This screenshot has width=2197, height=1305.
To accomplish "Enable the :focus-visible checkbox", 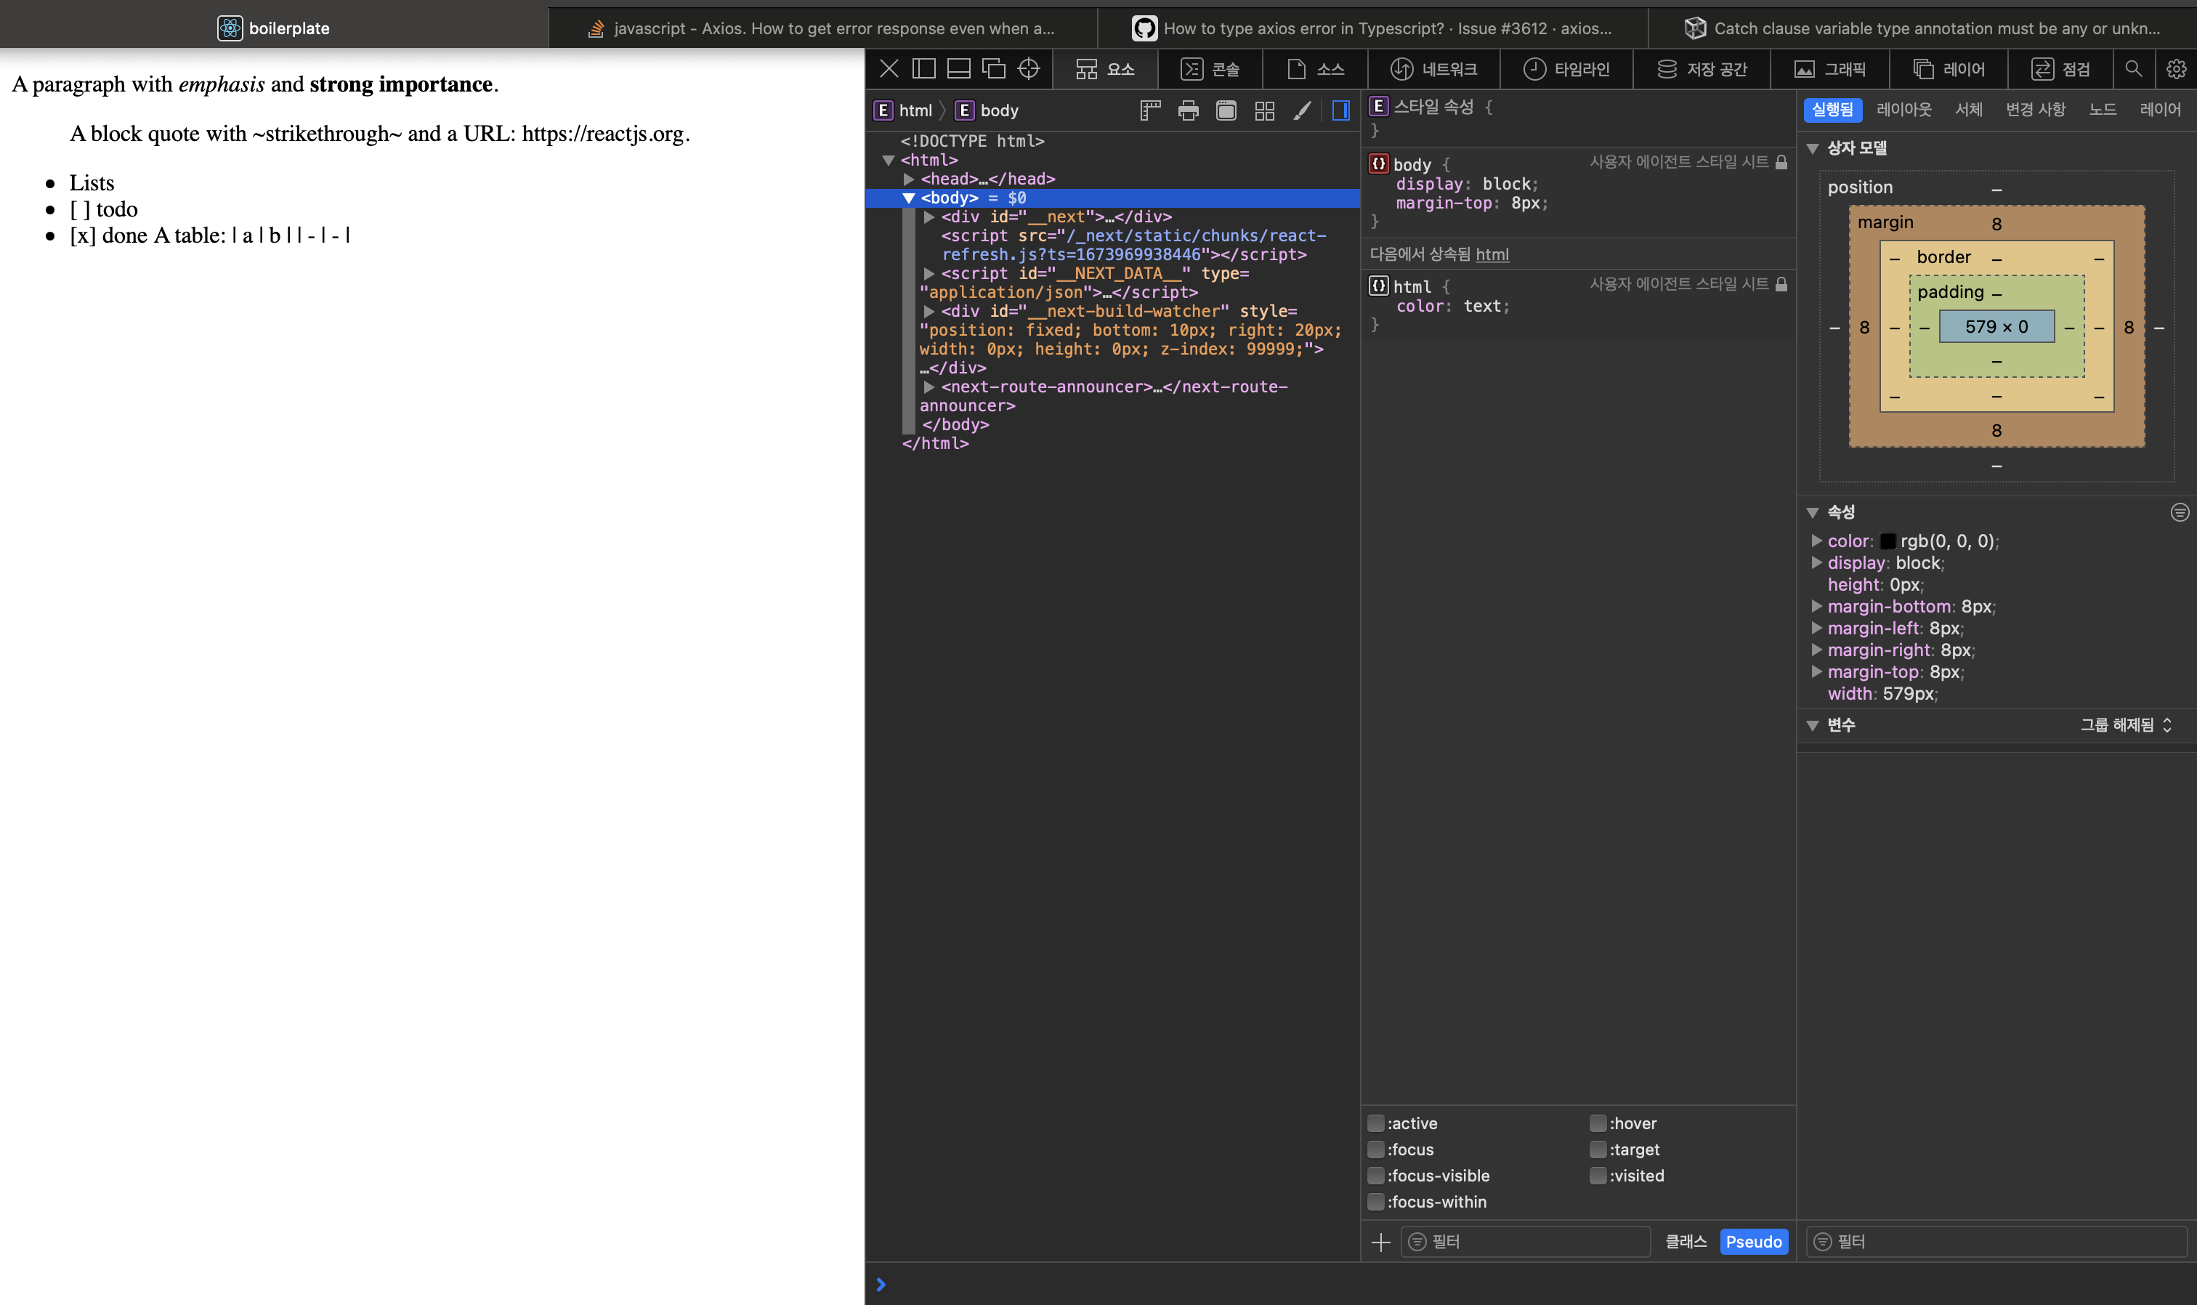I will pyautogui.click(x=1376, y=1176).
